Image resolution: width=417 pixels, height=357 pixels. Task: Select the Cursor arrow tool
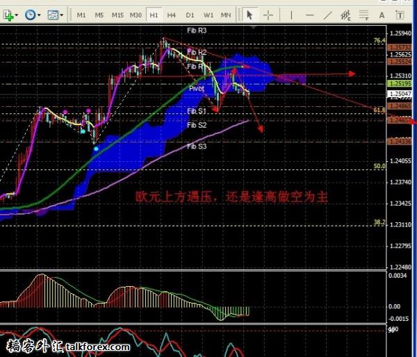pos(250,15)
